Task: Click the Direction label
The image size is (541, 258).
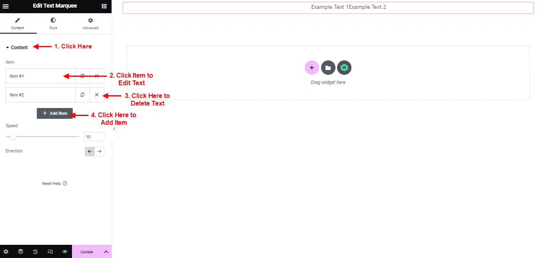Action: [14, 151]
